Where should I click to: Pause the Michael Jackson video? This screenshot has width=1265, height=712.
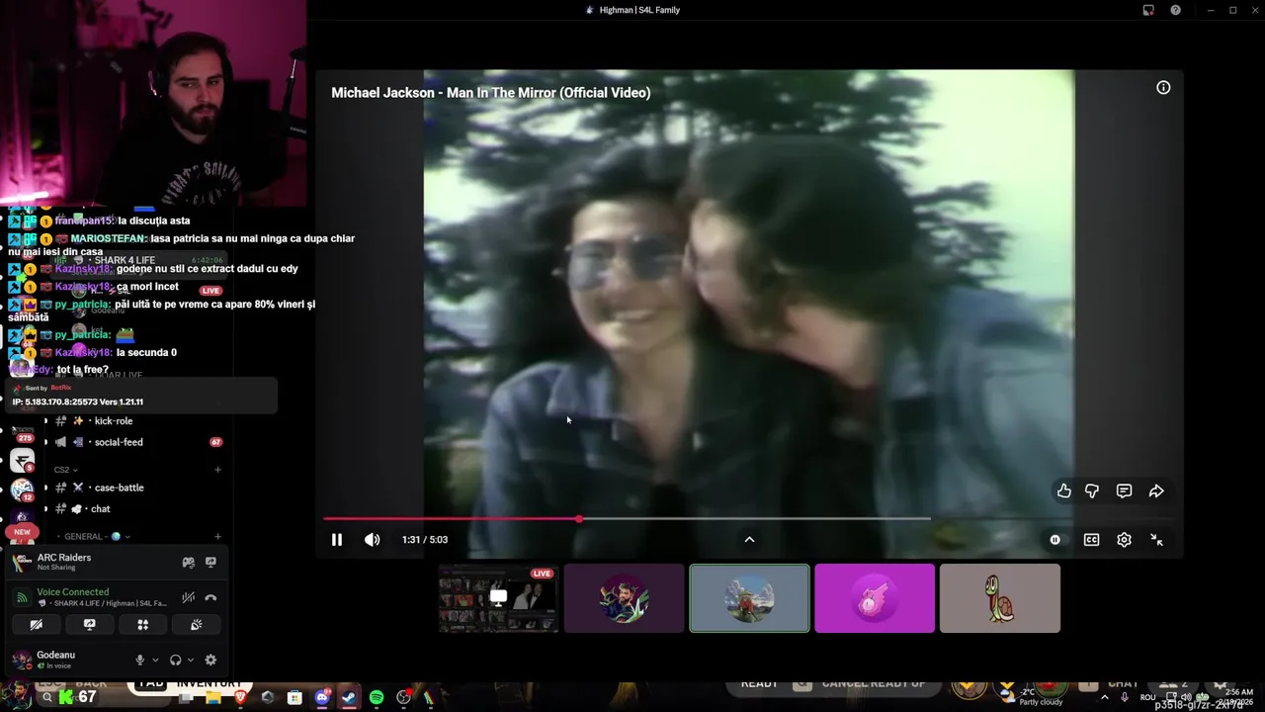coord(336,540)
